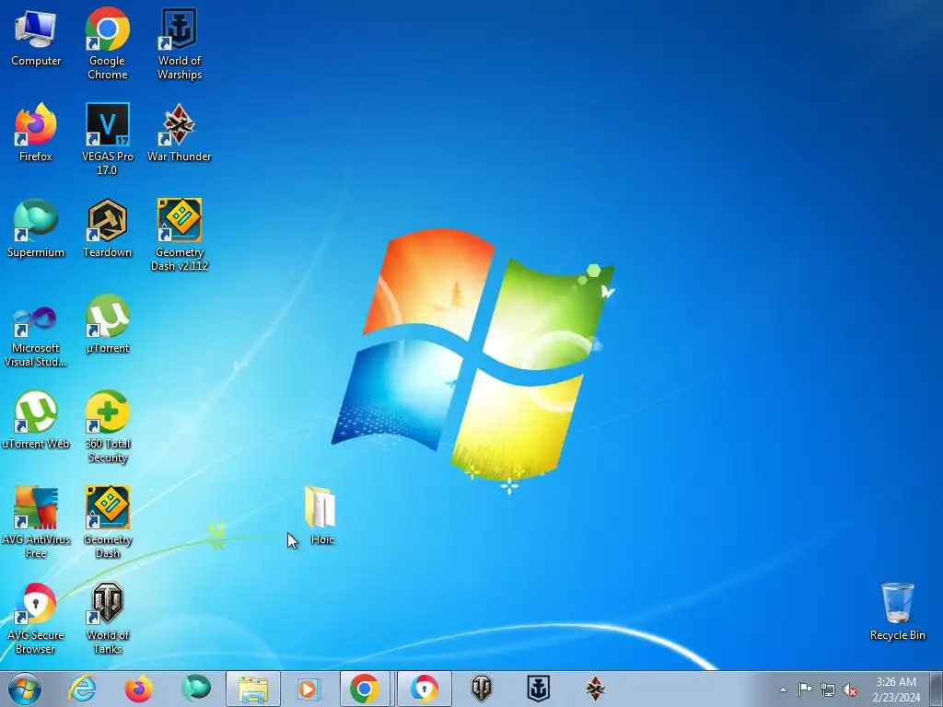The height and width of the screenshot is (707, 943).
Task: Select the Computer desktop icon
Action: [x=36, y=39]
